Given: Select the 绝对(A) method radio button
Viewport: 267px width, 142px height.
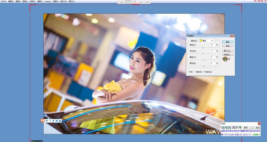Looking at the screenshot, I should (x=205, y=72).
